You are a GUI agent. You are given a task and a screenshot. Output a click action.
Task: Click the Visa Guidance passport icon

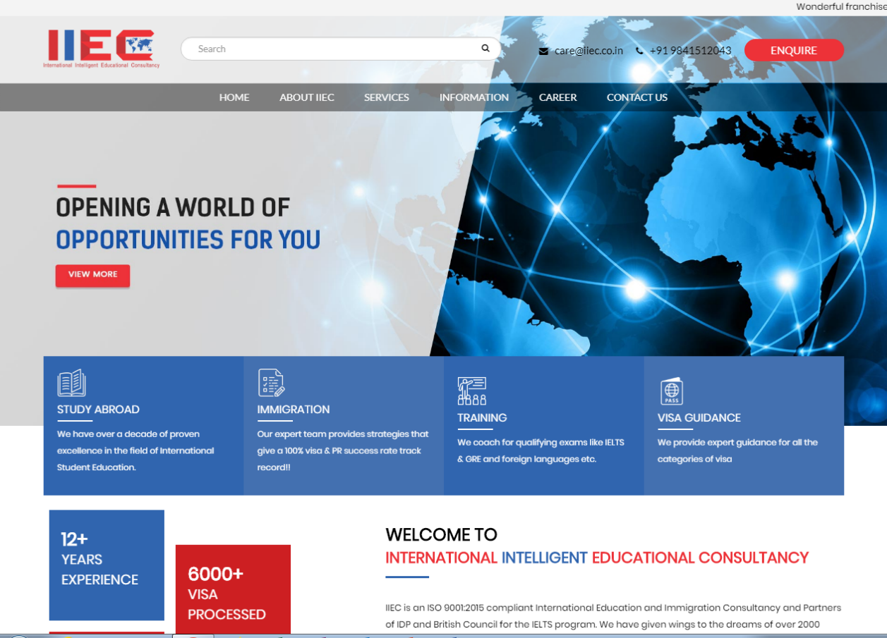coord(671,391)
